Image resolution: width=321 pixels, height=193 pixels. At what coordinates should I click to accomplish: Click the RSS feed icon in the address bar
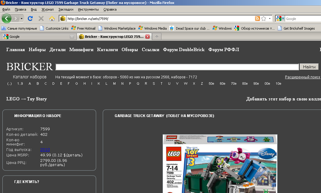257,19
